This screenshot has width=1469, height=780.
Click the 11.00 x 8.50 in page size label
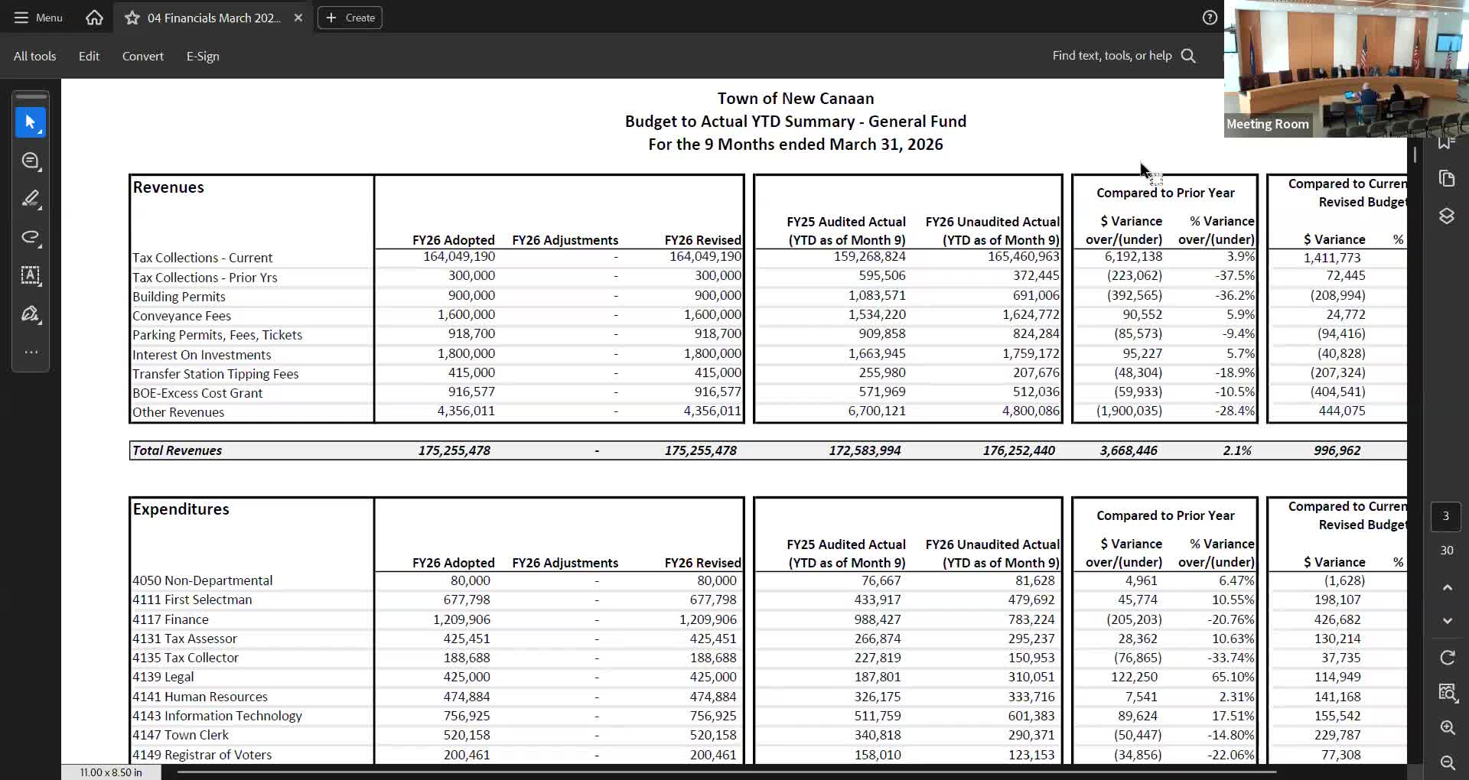[111, 772]
